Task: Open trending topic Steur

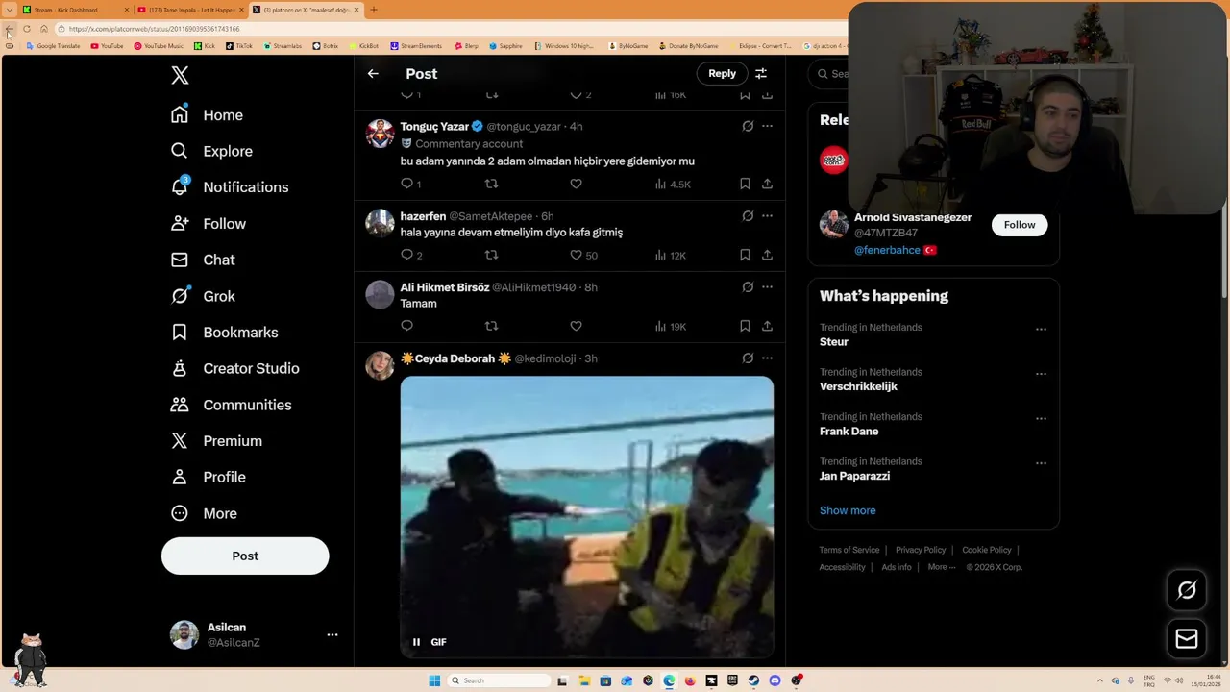Action: [x=834, y=342]
